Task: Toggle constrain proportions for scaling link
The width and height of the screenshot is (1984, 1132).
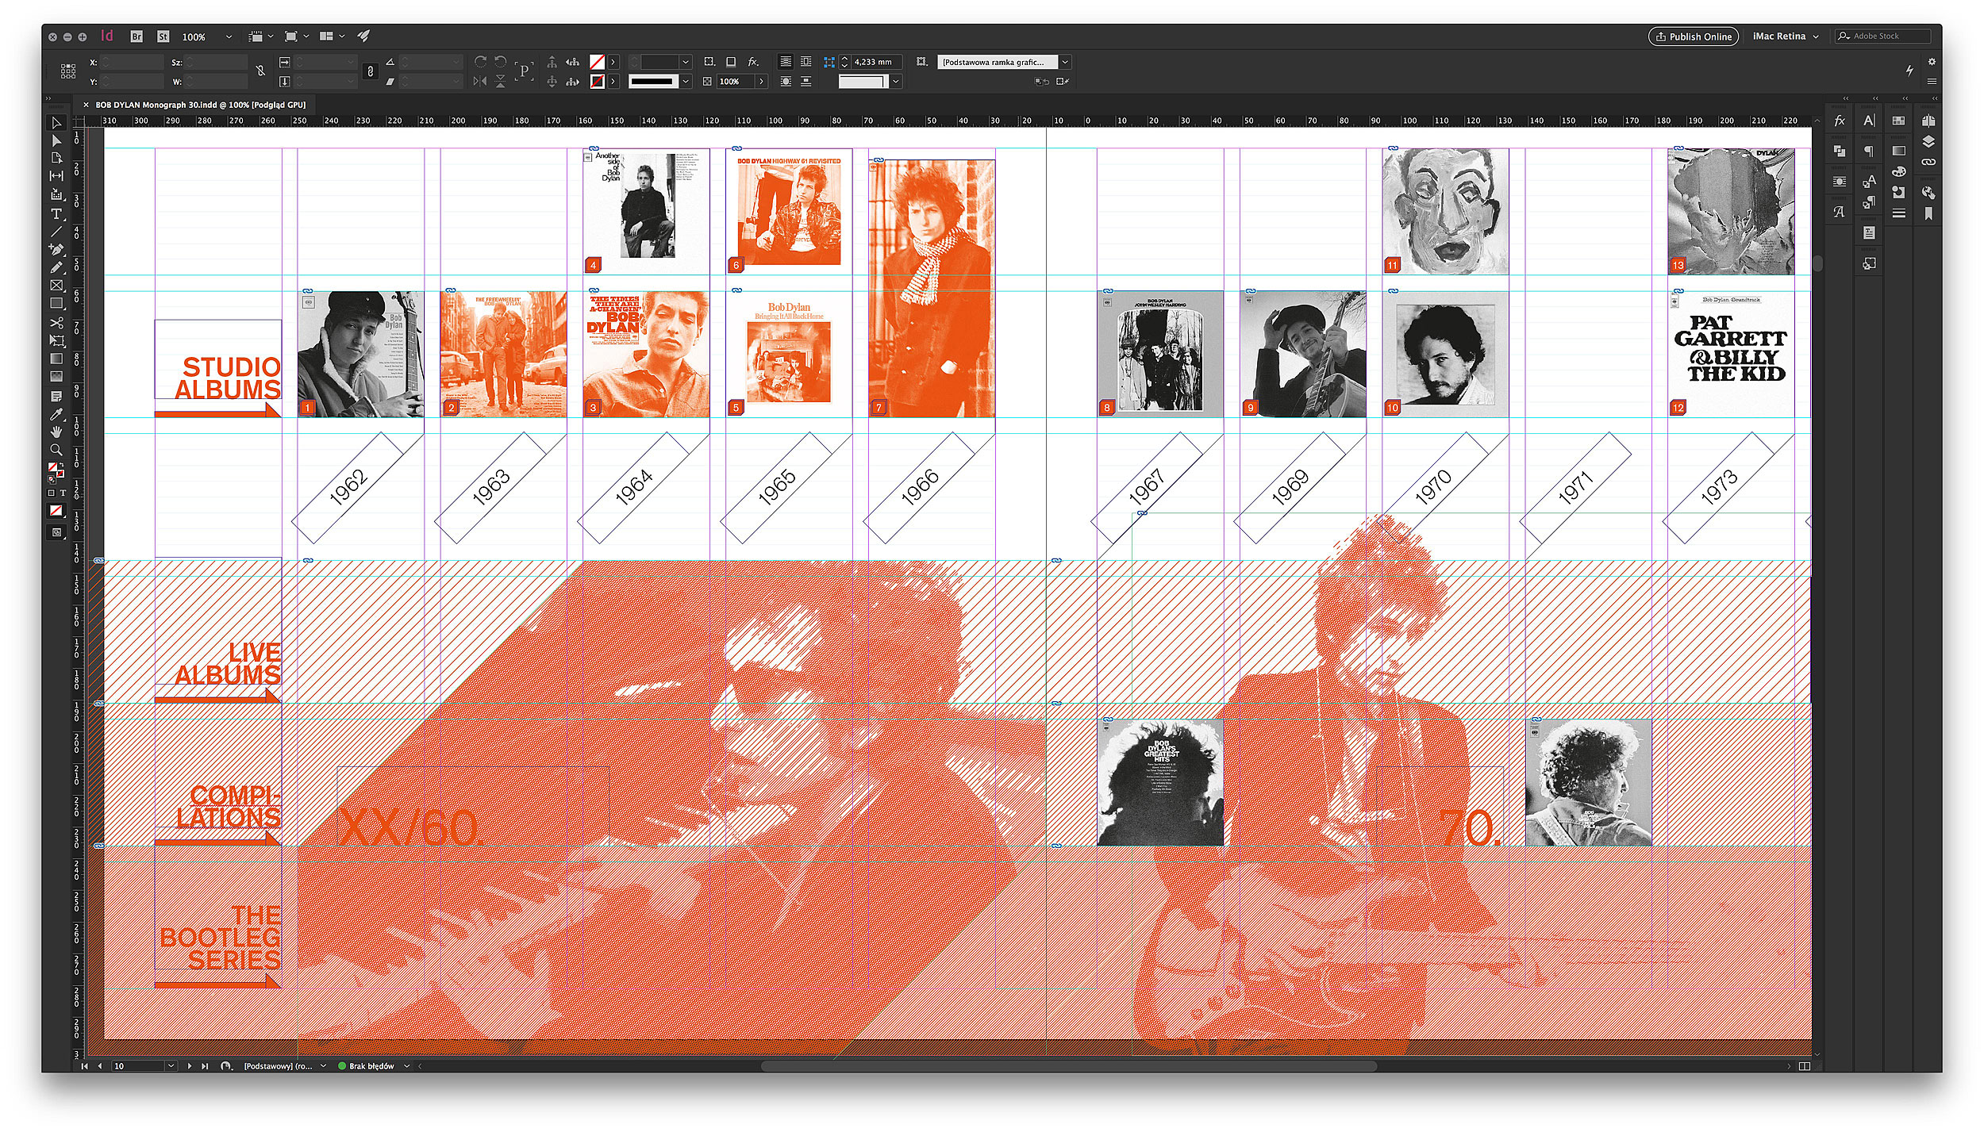Action: [370, 71]
